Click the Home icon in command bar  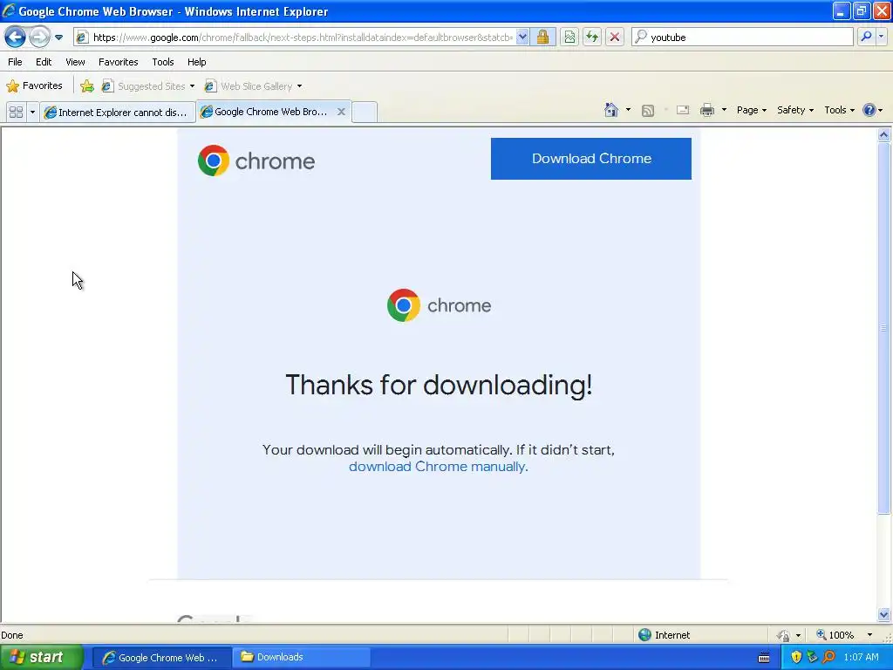(611, 110)
